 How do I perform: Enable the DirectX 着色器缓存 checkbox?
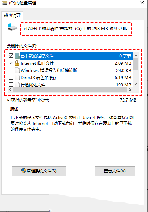pyautogui.click(x=11, y=77)
